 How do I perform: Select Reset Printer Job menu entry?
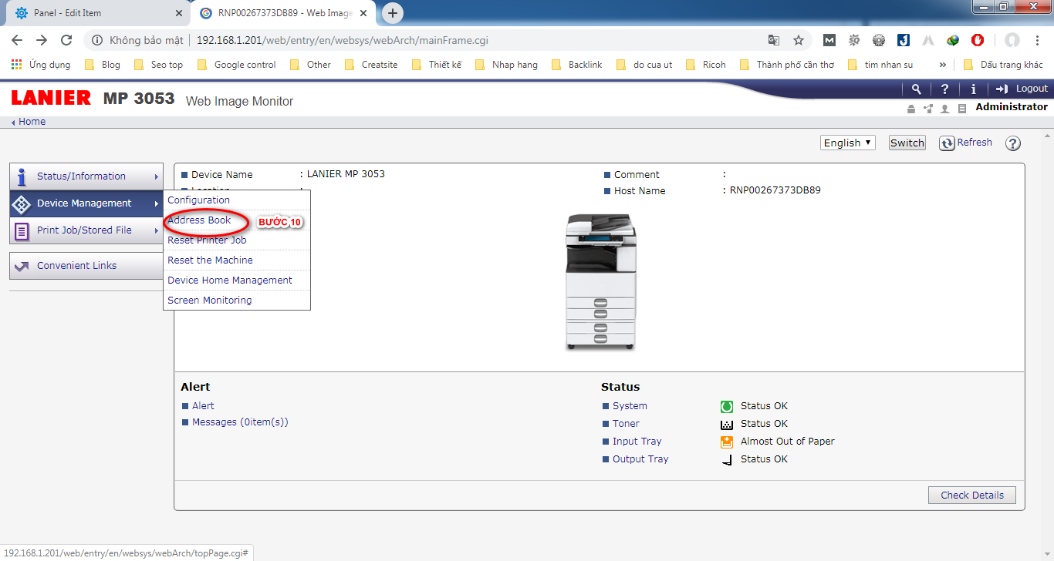pyautogui.click(x=237, y=240)
